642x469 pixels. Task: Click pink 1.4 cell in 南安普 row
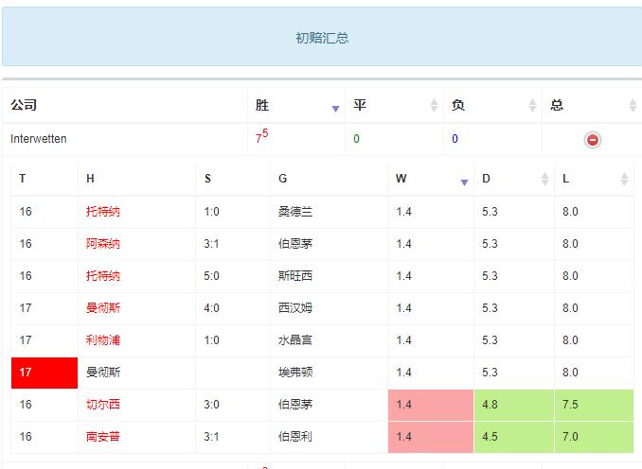point(431,437)
